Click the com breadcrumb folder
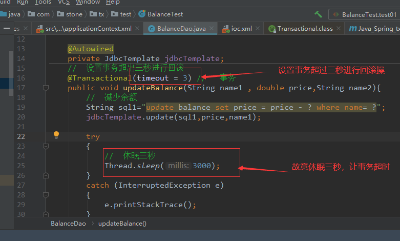 38,14
